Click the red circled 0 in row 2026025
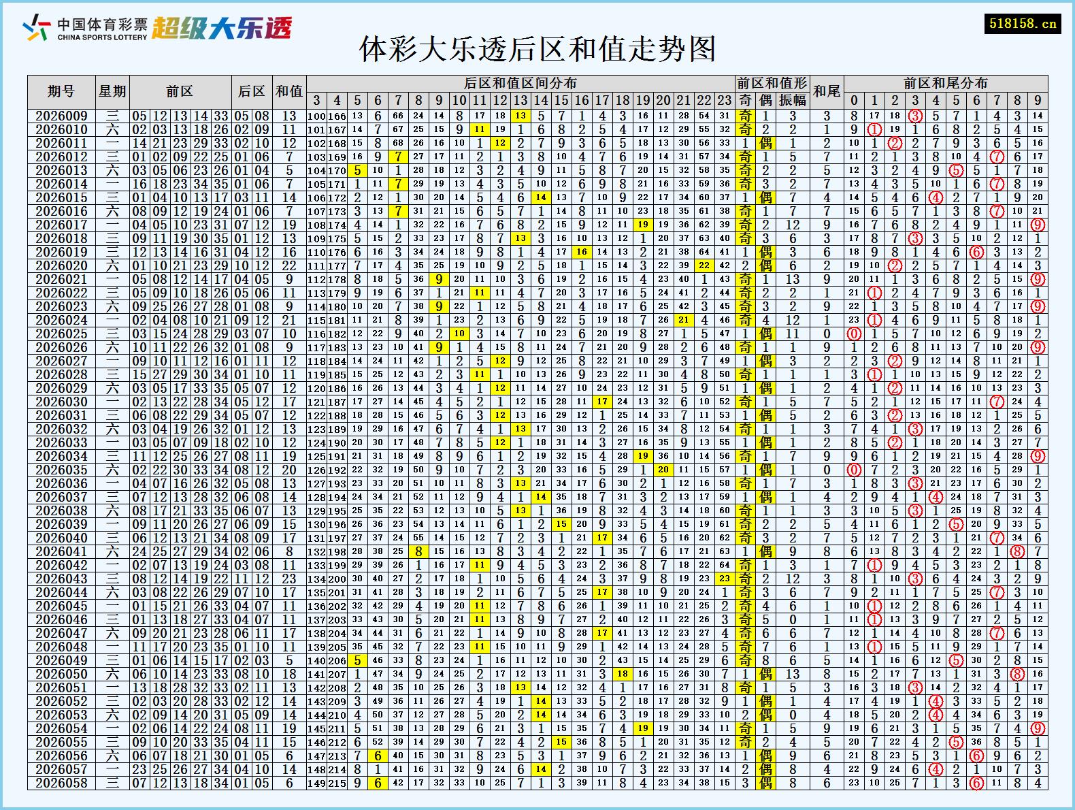 [x=854, y=334]
